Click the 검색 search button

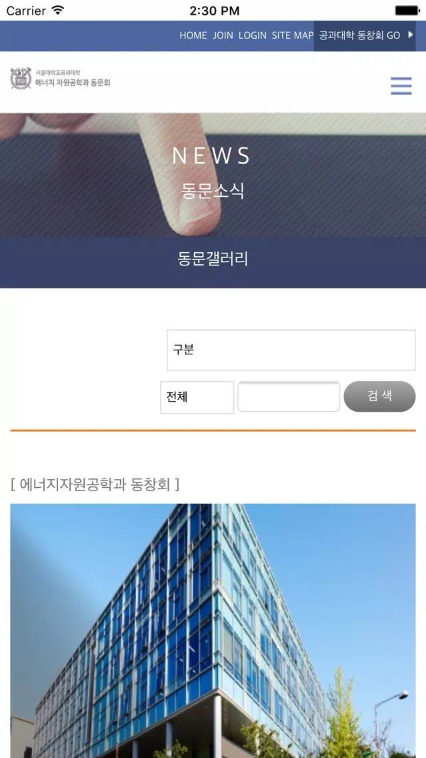(379, 396)
